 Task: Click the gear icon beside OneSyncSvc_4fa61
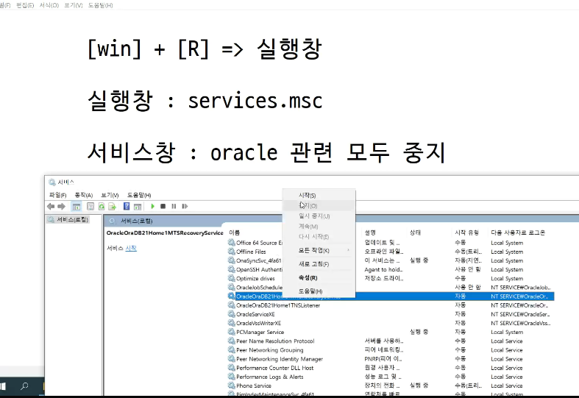click(232, 260)
